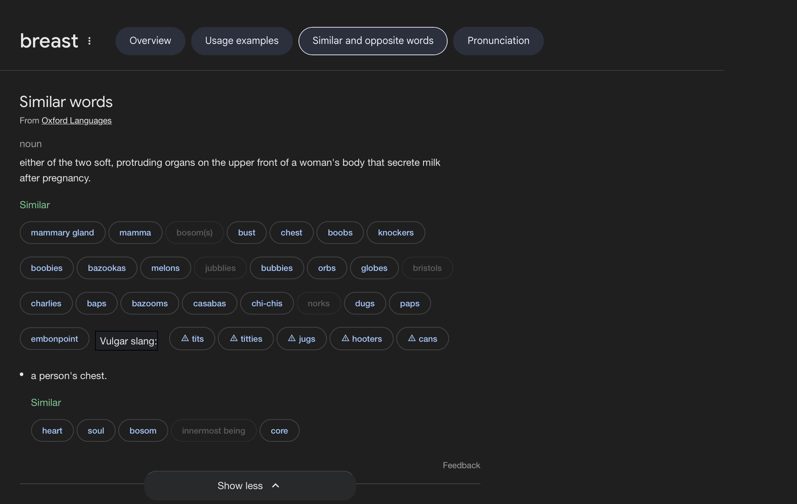Collapse the section using the Show less chevron
797x504 pixels.
point(276,486)
